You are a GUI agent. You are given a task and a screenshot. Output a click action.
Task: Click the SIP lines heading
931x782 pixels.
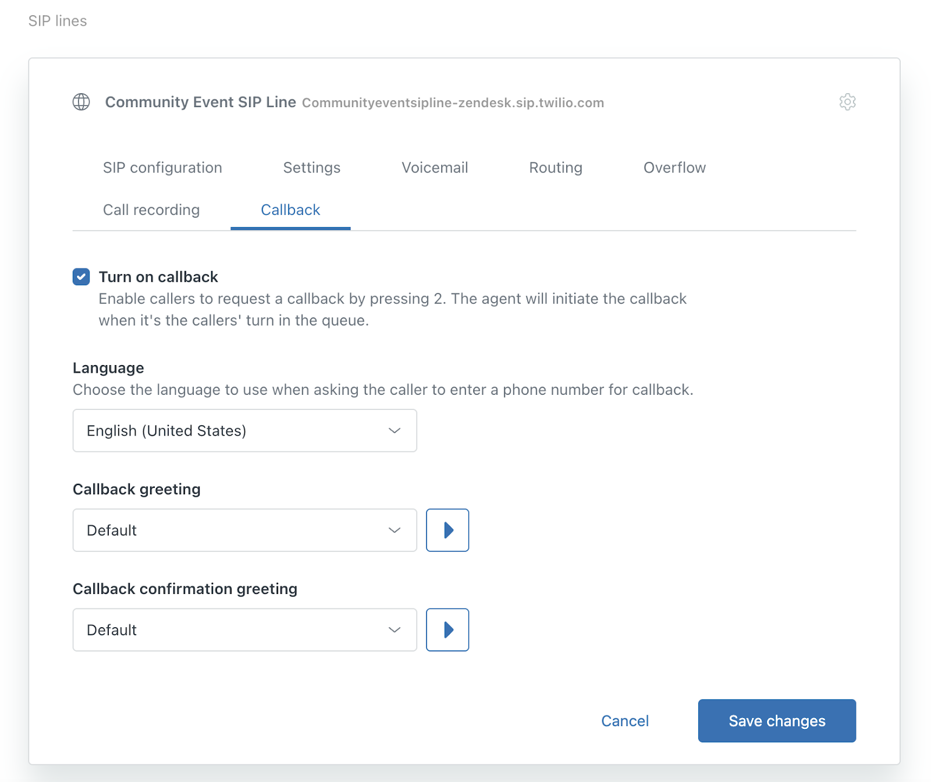pos(58,21)
